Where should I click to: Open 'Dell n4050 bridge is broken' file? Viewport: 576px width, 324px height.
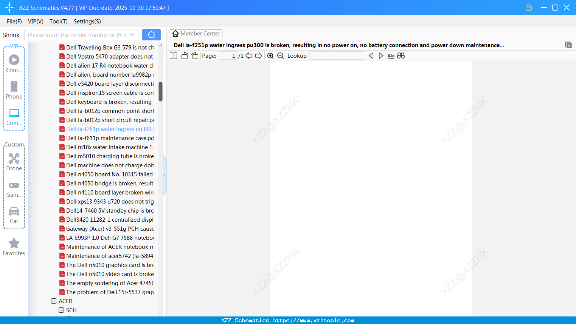coord(107,184)
